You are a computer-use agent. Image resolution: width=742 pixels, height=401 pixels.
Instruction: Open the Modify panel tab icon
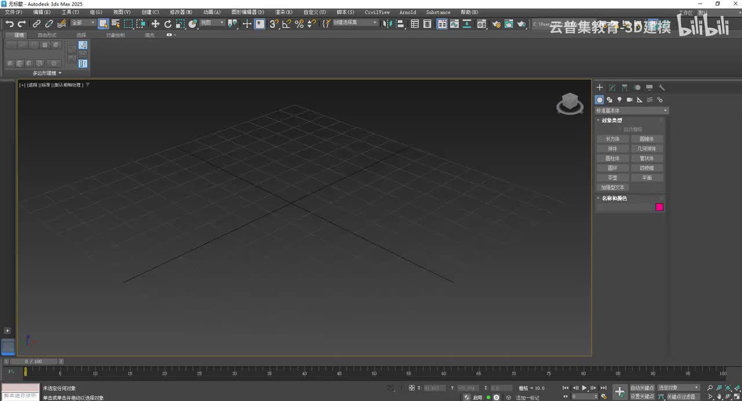click(x=612, y=88)
